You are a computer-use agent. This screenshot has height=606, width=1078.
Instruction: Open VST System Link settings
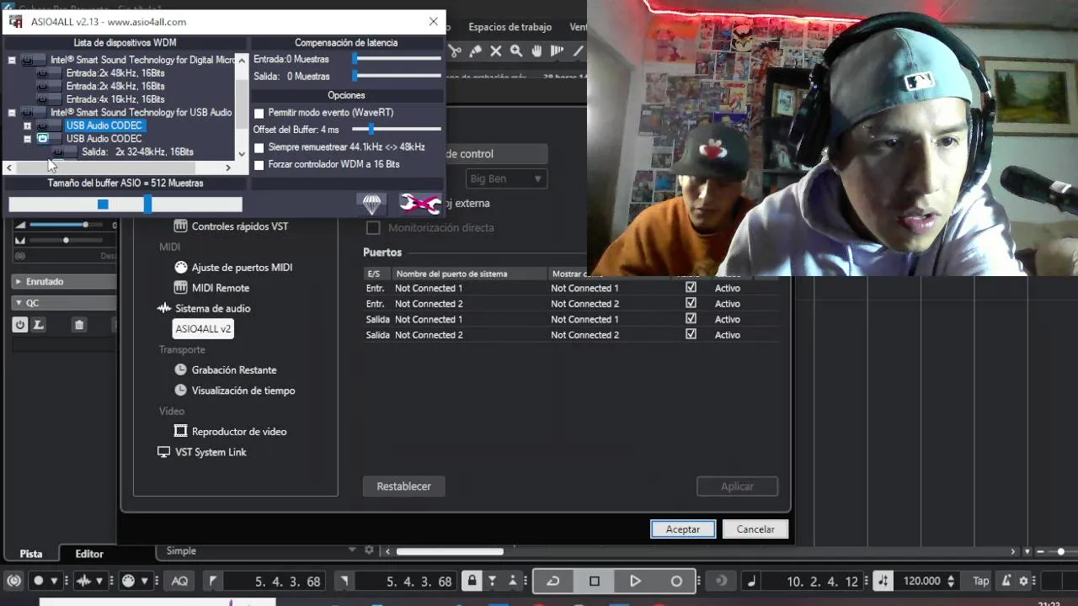point(211,452)
